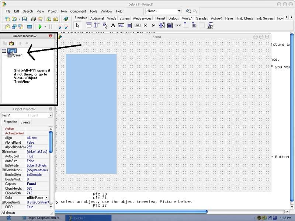
Task: Open the Color property dropdown
Action: [x=46, y=198]
